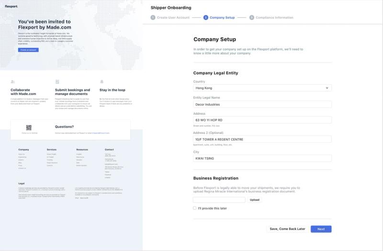The image size is (383, 251).
Task: Go to the Create User Account step
Action: click(x=170, y=18)
